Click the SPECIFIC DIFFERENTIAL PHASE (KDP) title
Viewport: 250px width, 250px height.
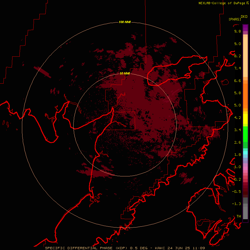[86, 248]
